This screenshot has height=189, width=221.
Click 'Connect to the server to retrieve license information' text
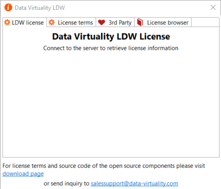[110, 48]
